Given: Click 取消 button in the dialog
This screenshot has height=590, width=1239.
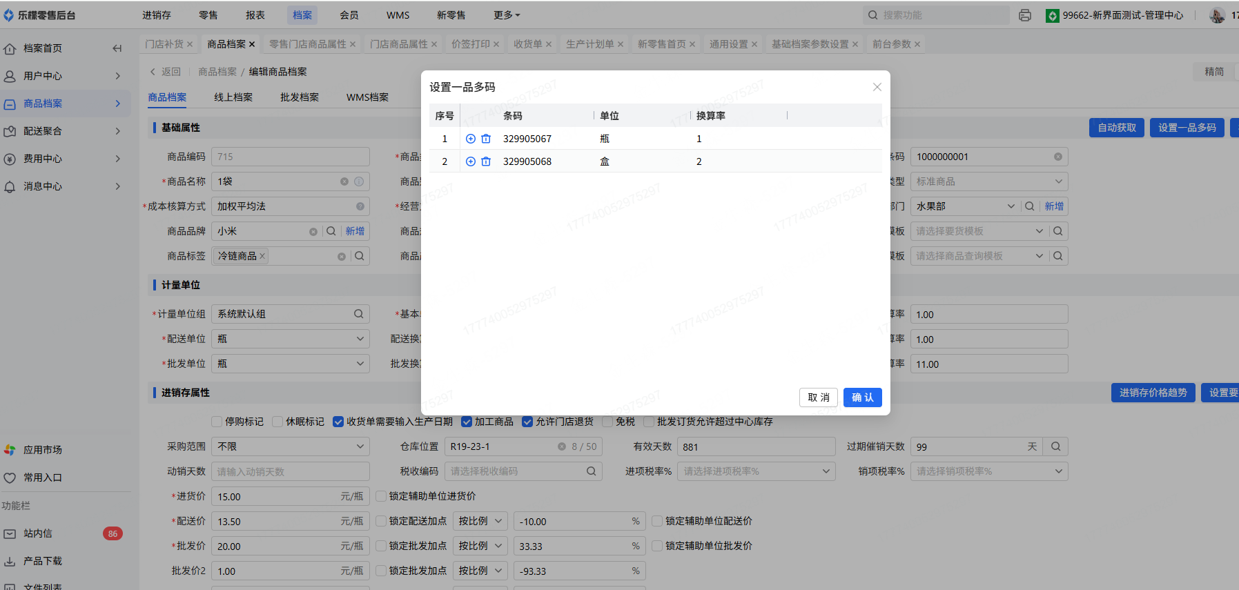Looking at the screenshot, I should (819, 397).
